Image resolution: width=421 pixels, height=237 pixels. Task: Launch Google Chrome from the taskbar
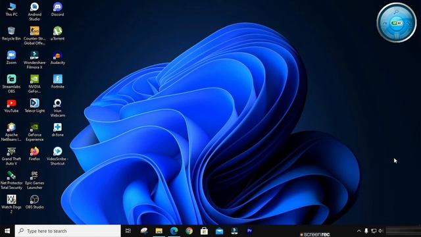tap(189, 231)
